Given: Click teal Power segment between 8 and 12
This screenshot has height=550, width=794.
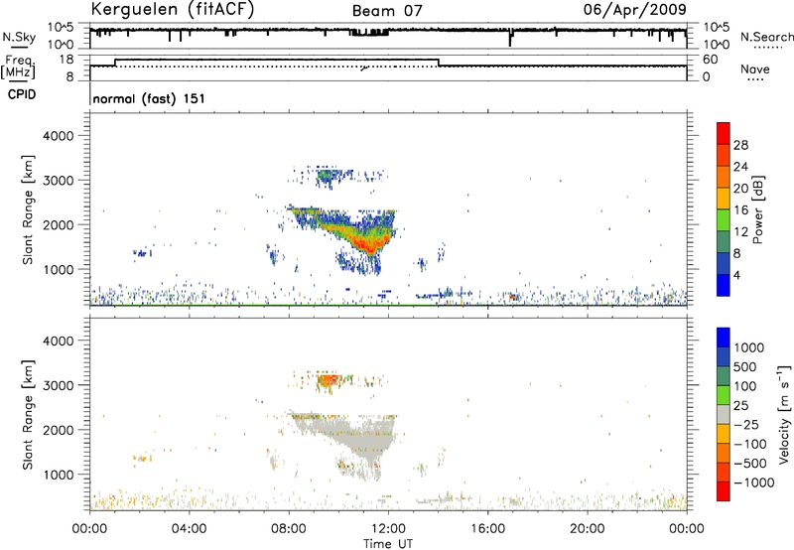Looking at the screenshot, I should 724,241.
